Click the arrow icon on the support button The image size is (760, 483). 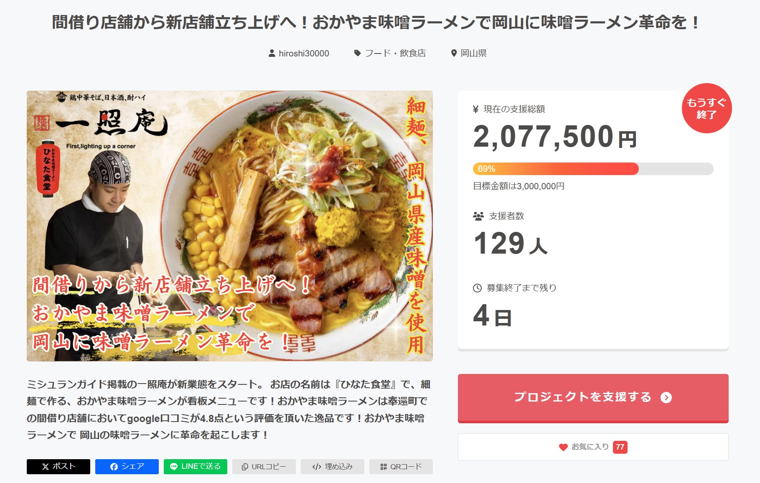[666, 397]
